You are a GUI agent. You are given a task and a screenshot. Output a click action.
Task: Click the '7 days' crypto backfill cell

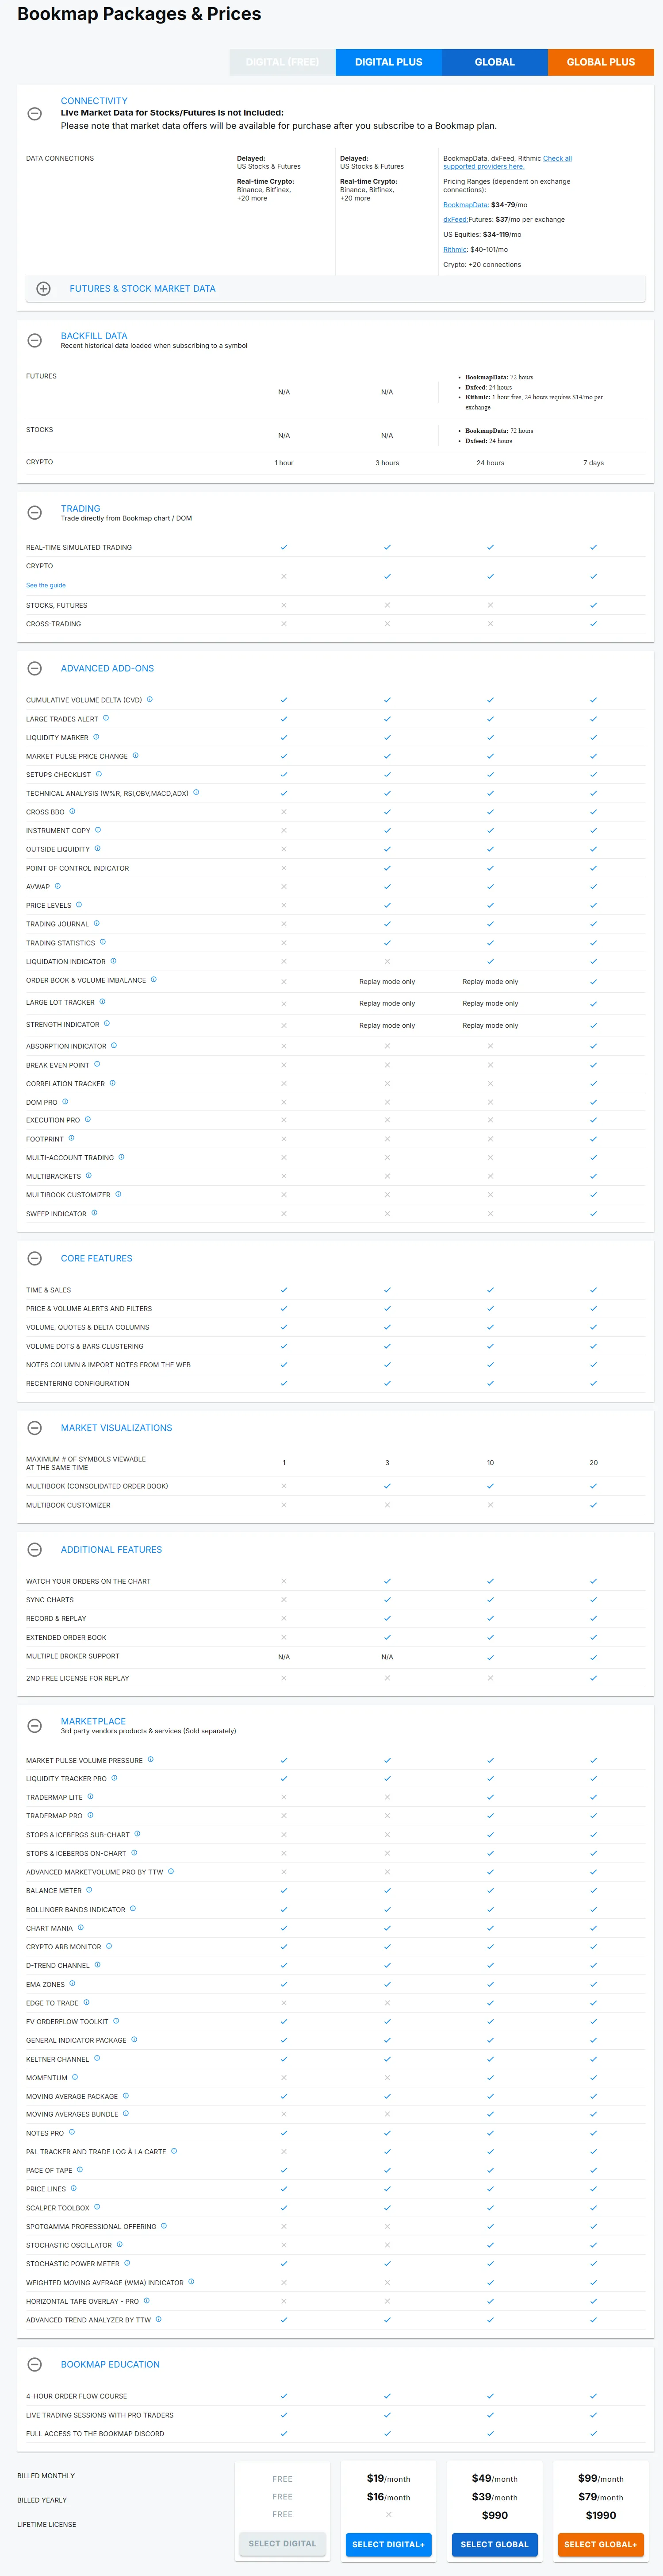594,463
